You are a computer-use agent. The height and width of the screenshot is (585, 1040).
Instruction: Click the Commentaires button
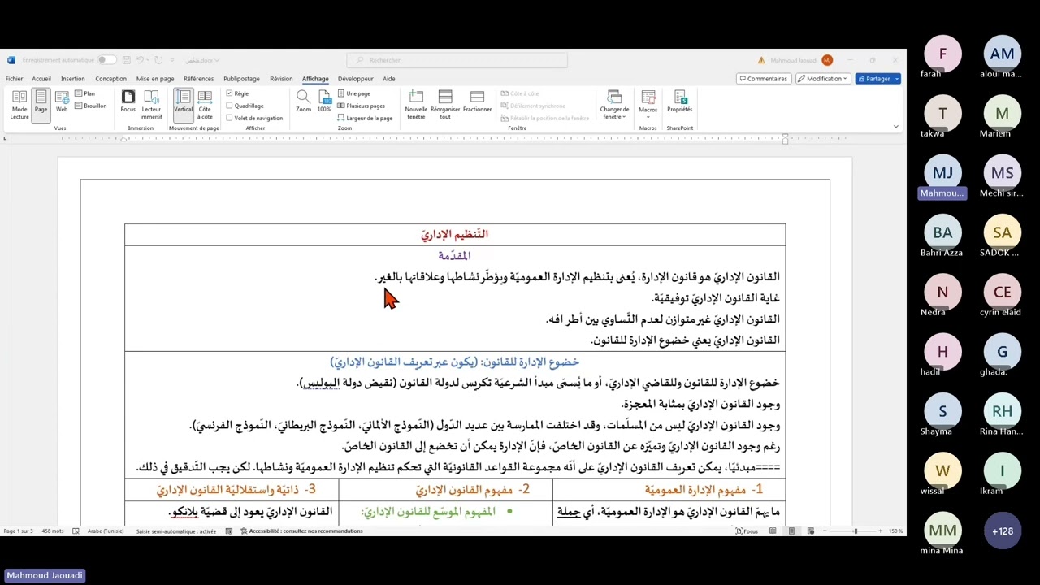click(764, 79)
